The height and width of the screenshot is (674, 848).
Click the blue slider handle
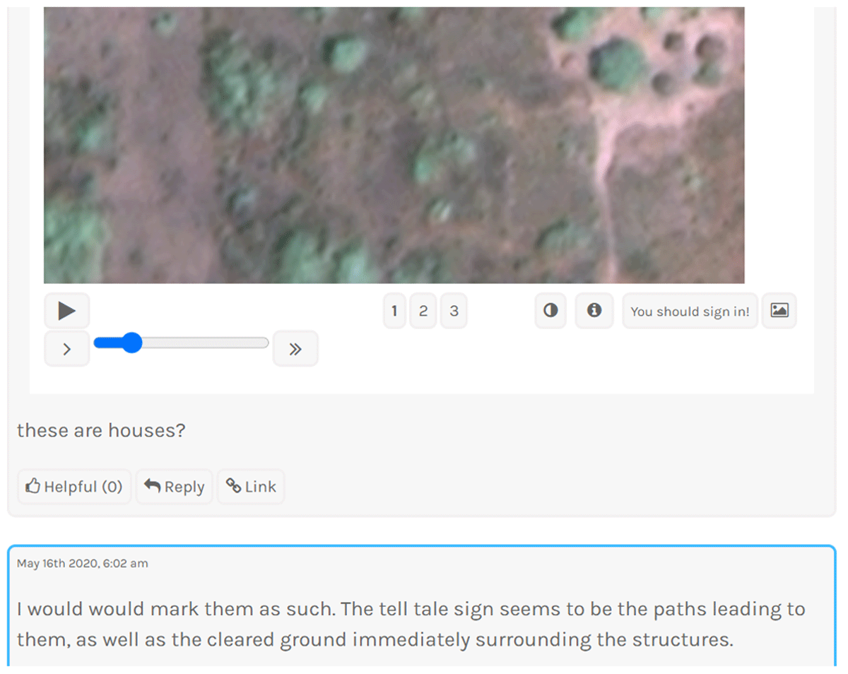[131, 343]
